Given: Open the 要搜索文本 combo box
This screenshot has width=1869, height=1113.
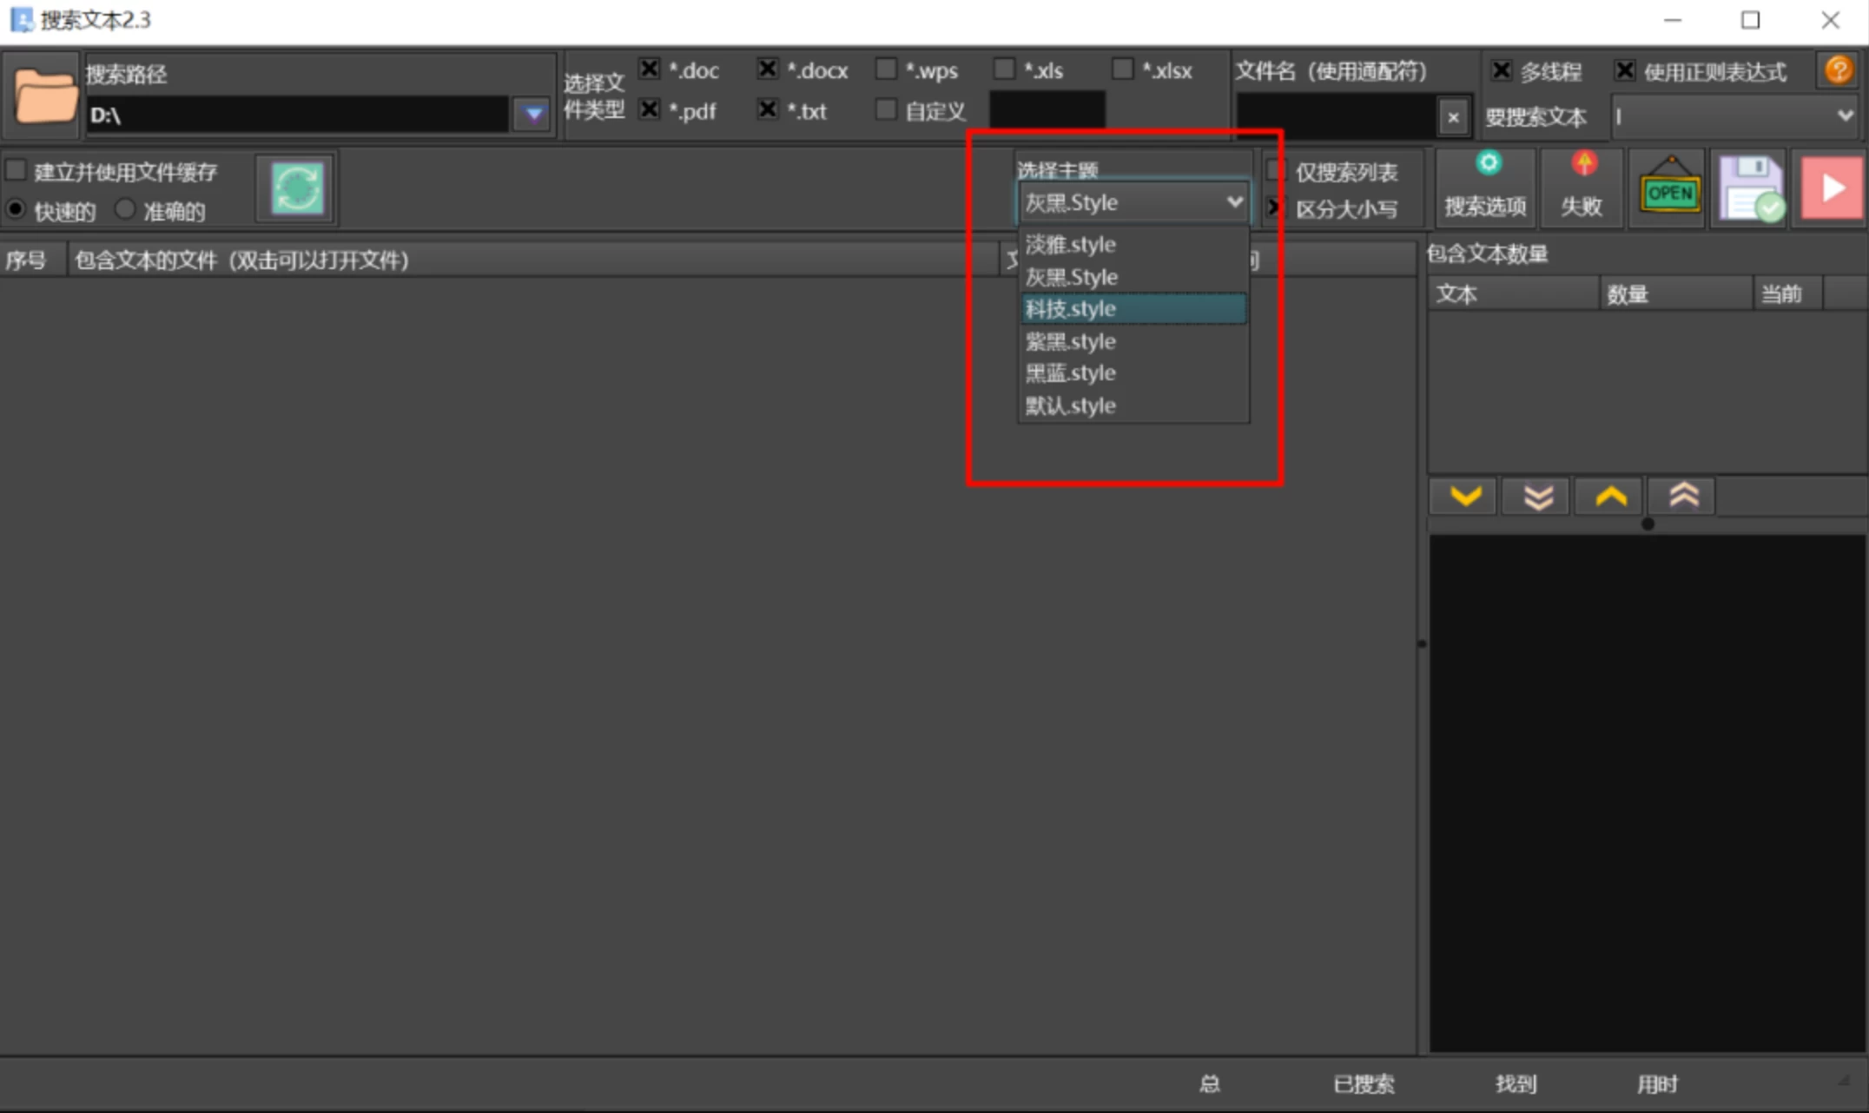Looking at the screenshot, I should (x=1845, y=115).
